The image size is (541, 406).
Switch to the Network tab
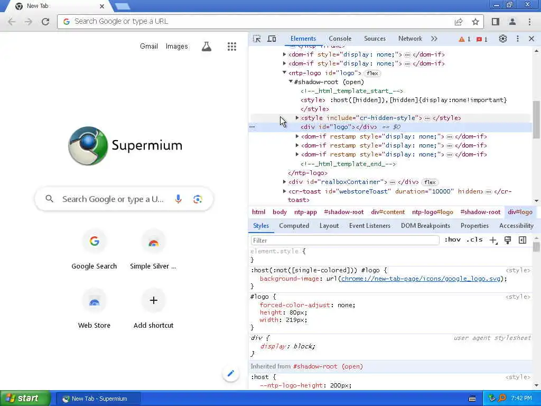(410, 39)
